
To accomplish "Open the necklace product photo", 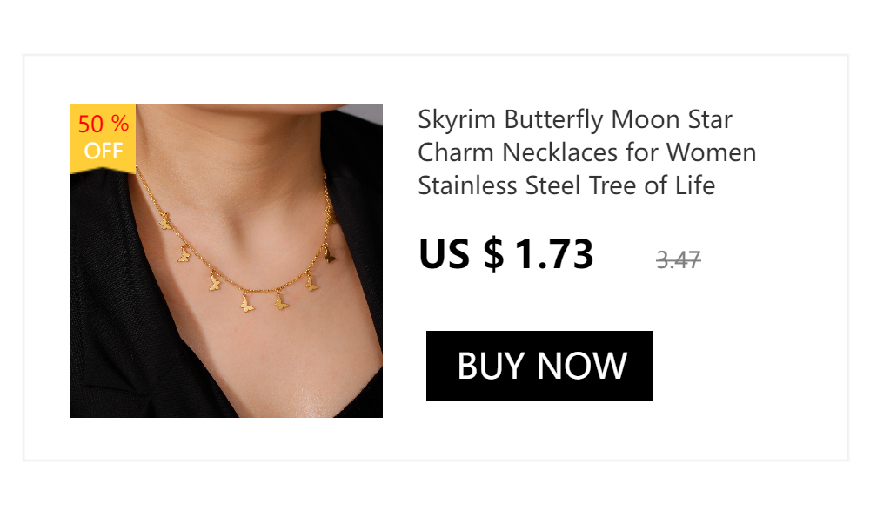I will pos(226,261).
